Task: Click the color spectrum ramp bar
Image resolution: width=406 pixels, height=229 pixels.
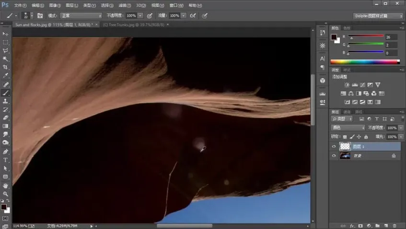Action: click(x=364, y=61)
